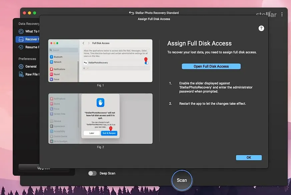Click the 'Enable the slider' instruction text
Image resolution: width=291 pixels, height=195 pixels.
pos(216,87)
